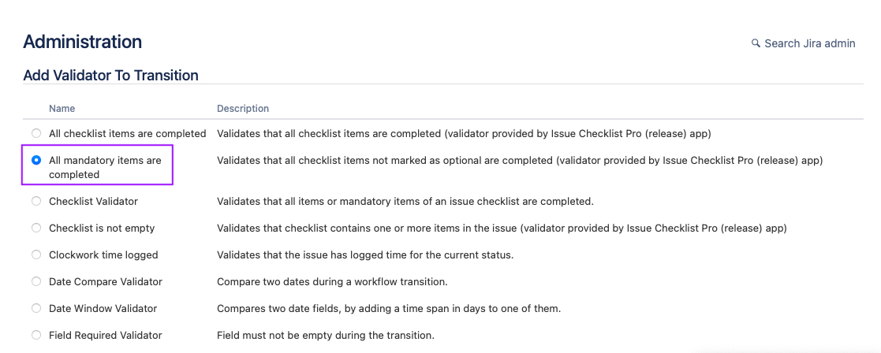Select the Field Required Validator radio button

click(36, 335)
